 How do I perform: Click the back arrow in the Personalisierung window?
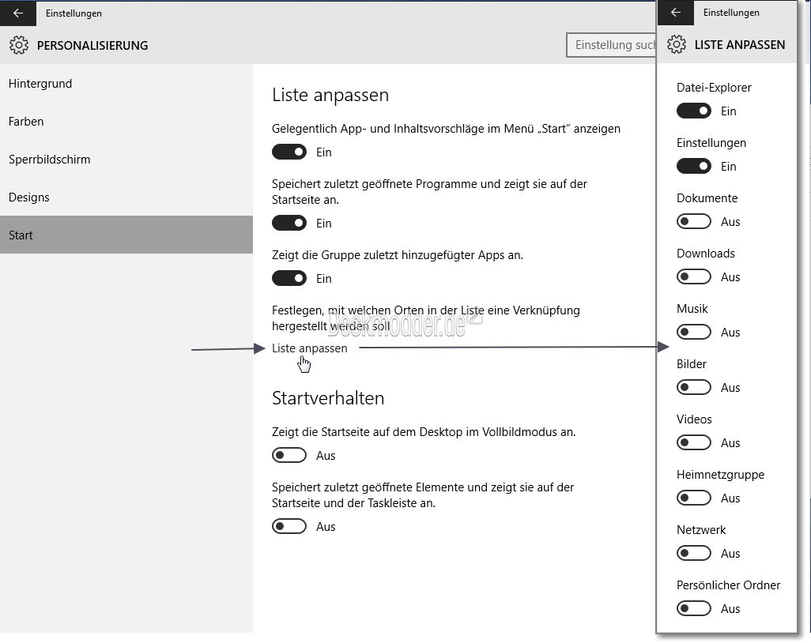[x=18, y=13]
